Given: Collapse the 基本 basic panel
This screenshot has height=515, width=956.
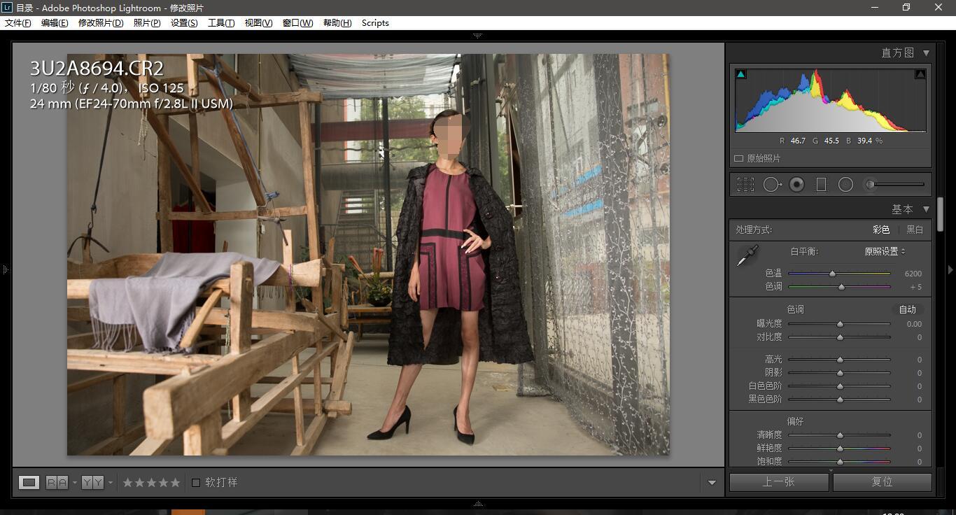Looking at the screenshot, I should click(x=926, y=209).
